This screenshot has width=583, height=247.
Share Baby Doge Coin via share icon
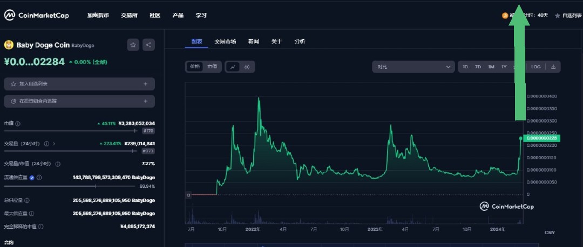(149, 45)
